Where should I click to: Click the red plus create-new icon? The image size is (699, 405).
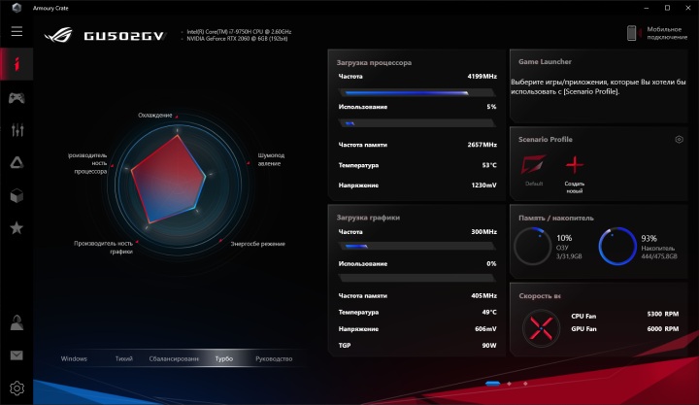574,165
